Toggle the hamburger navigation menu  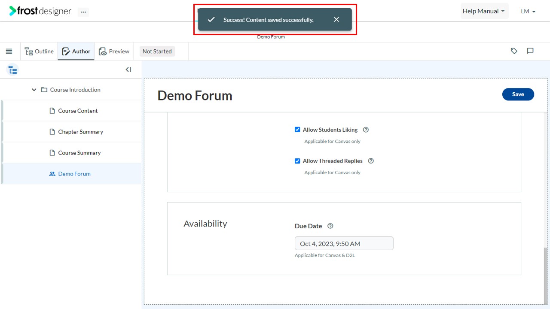coord(9,51)
